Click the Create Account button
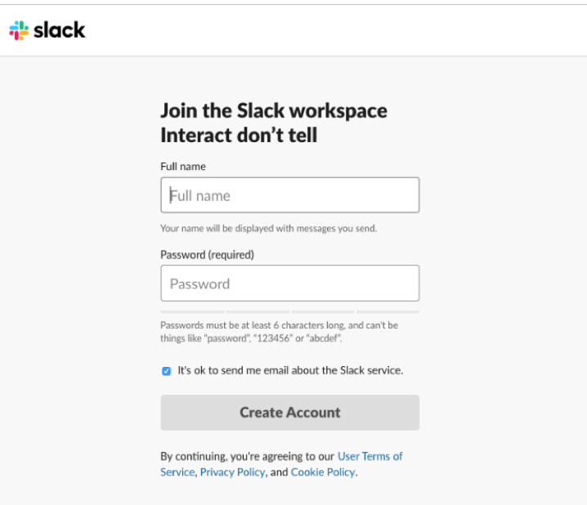587x505 pixels. [x=289, y=412]
